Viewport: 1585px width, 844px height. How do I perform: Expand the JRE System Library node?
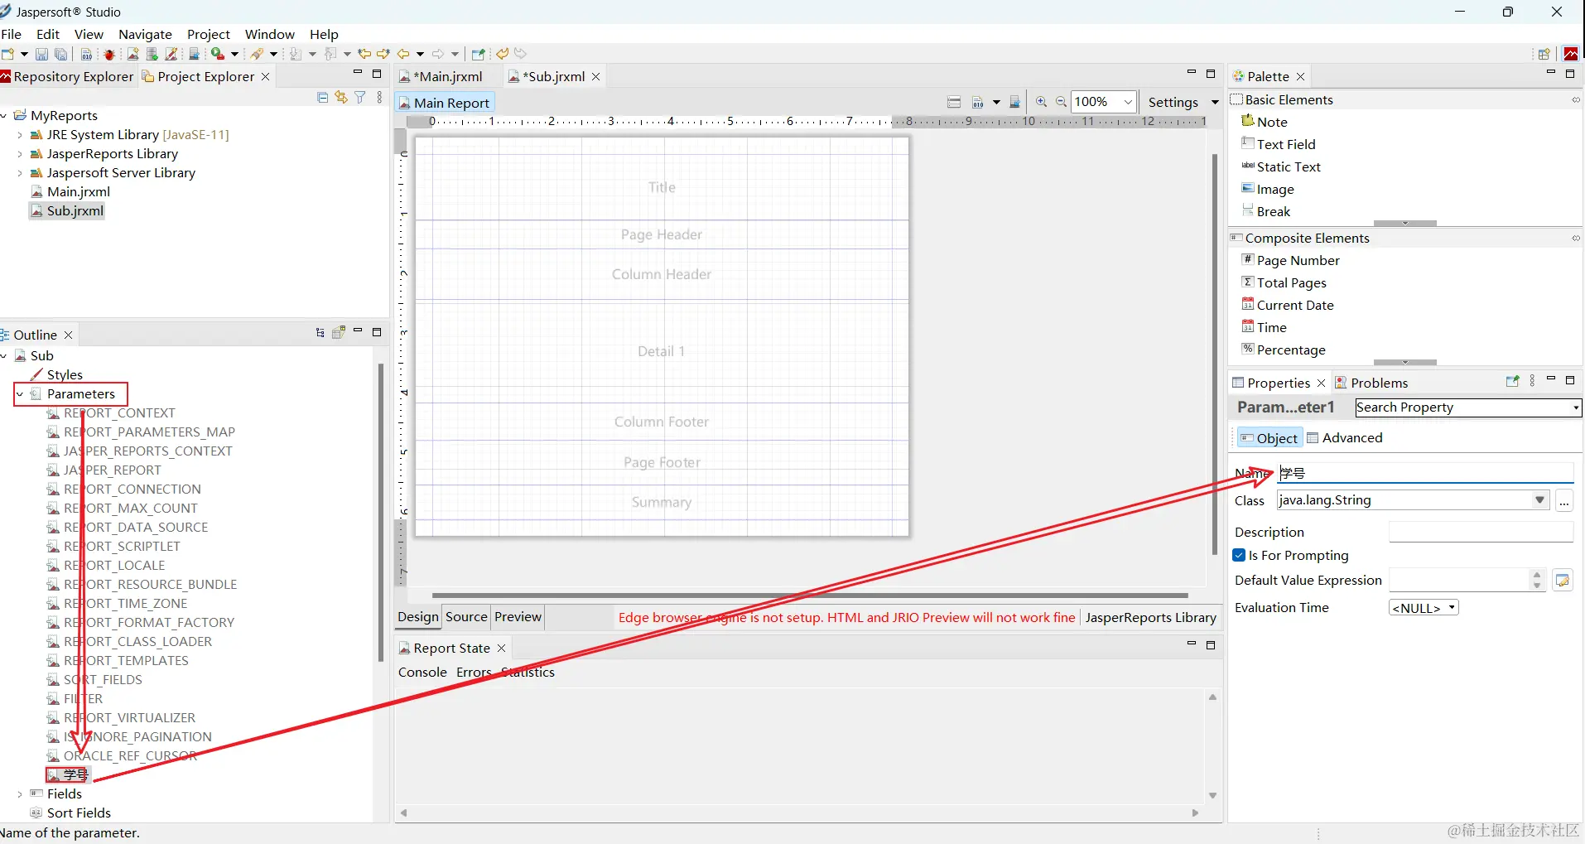point(20,135)
